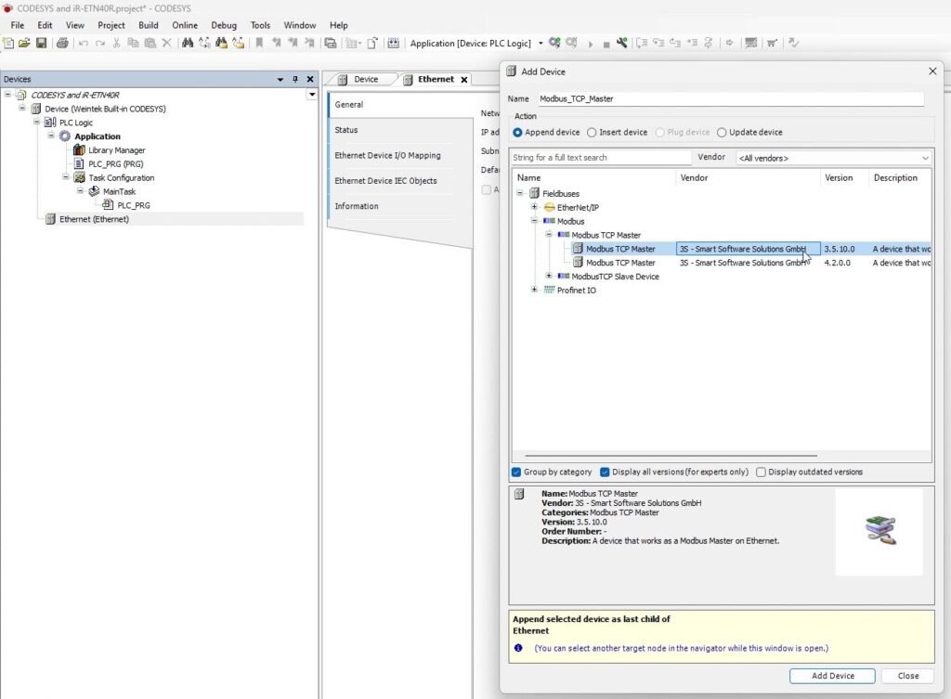Open the Online menu
The image size is (951, 699).
pos(185,25)
